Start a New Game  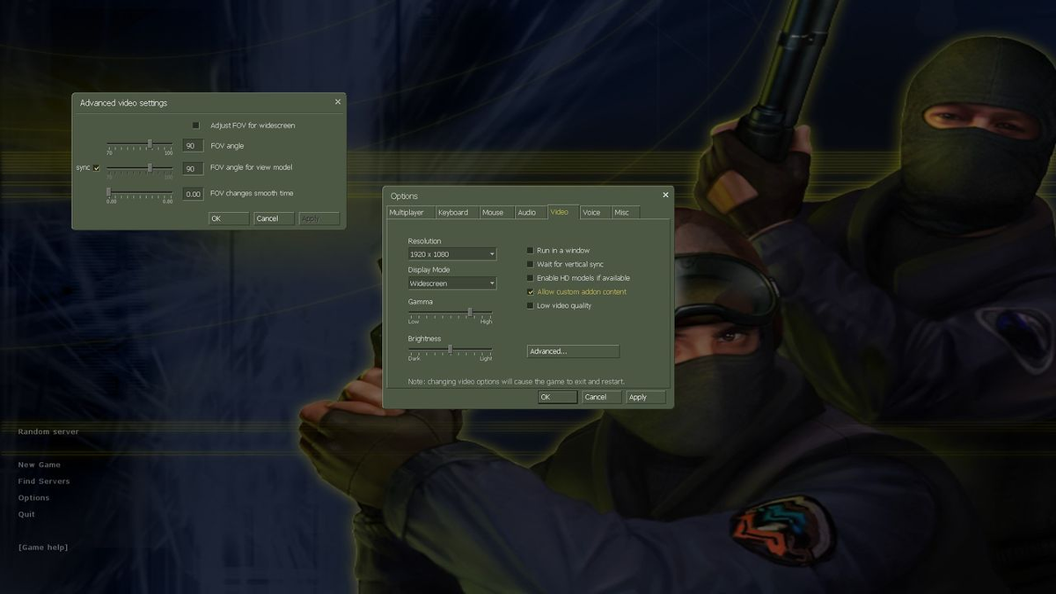(x=40, y=464)
